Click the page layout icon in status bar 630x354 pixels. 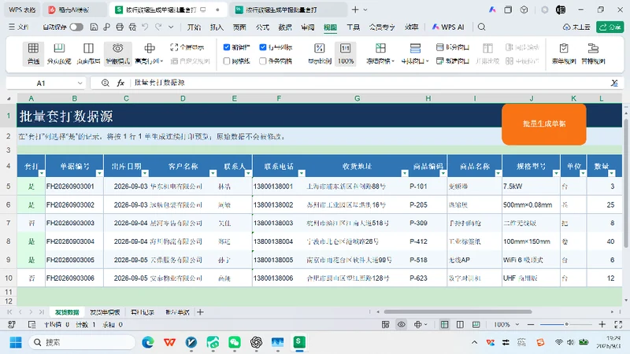[460, 324]
